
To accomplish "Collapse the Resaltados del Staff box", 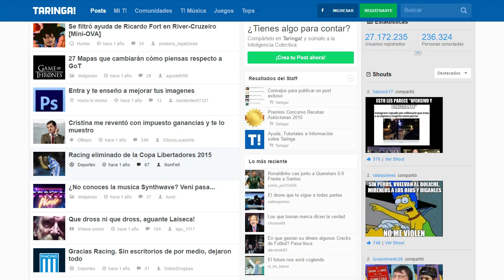I will [350, 78].
